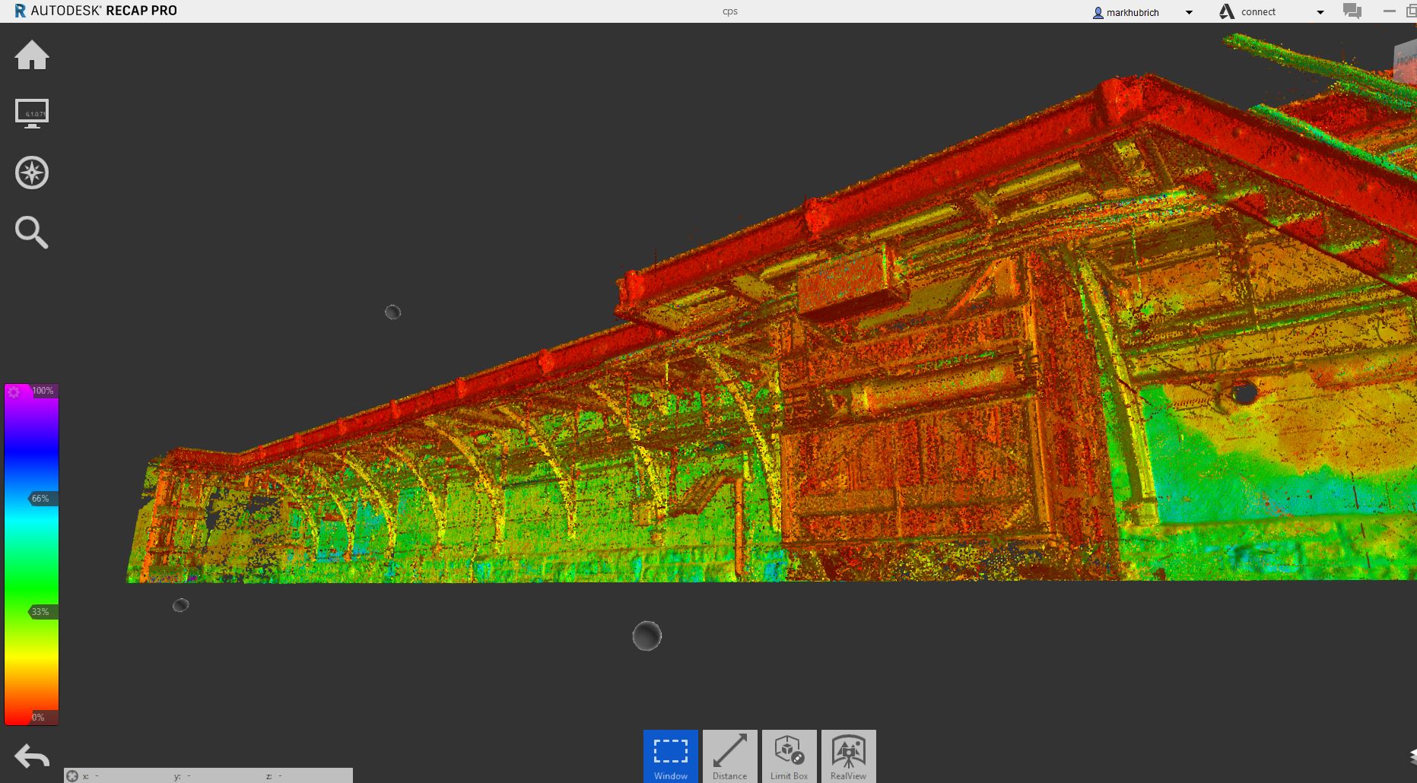
Task: Open the feedback chat icon near top right
Action: pyautogui.click(x=1352, y=10)
